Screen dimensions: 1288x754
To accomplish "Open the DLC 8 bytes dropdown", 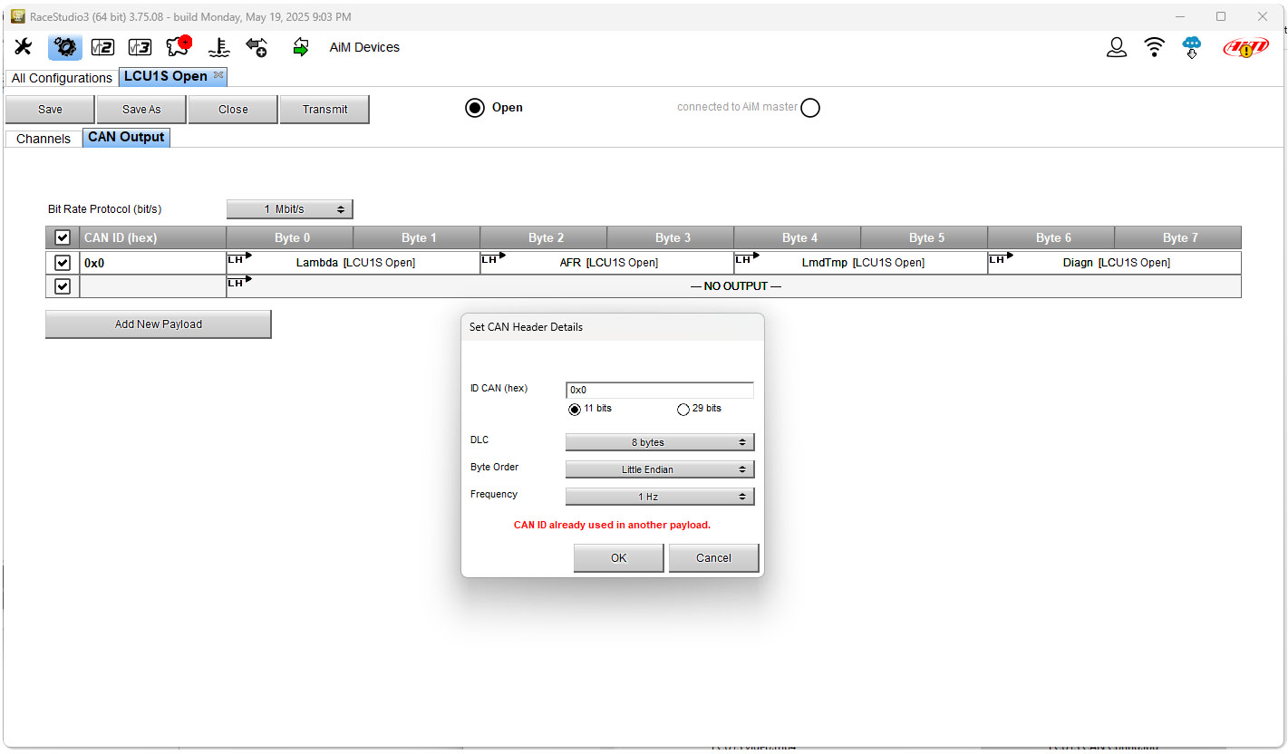I will click(659, 442).
